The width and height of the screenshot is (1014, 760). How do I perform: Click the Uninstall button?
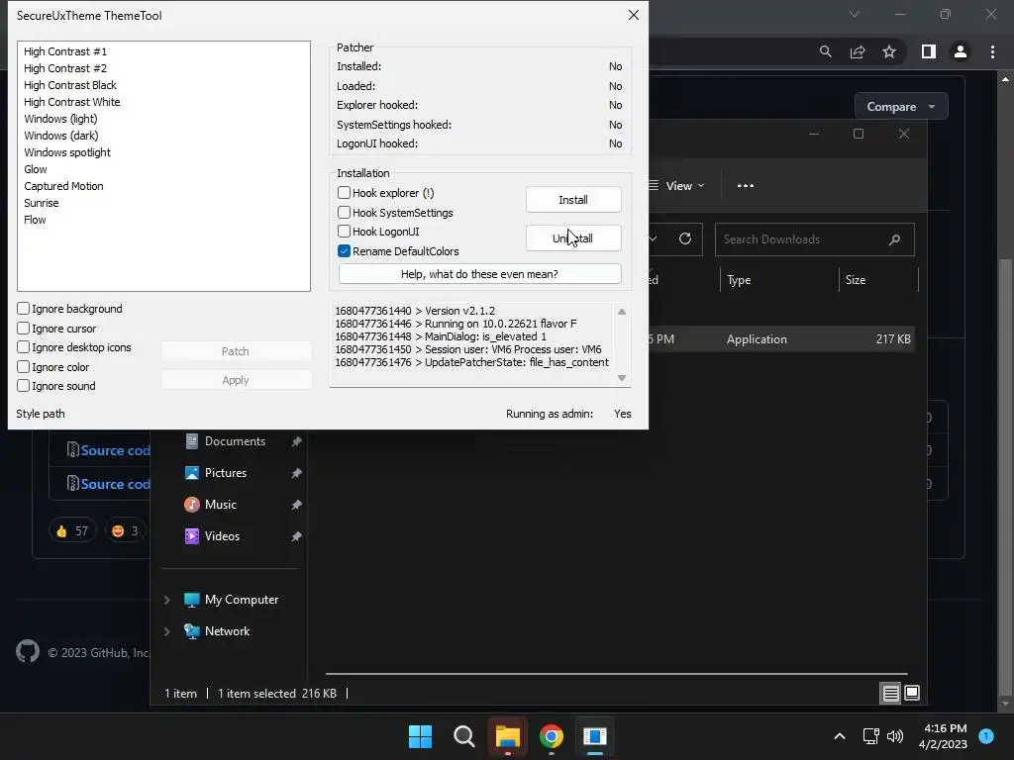[573, 238]
